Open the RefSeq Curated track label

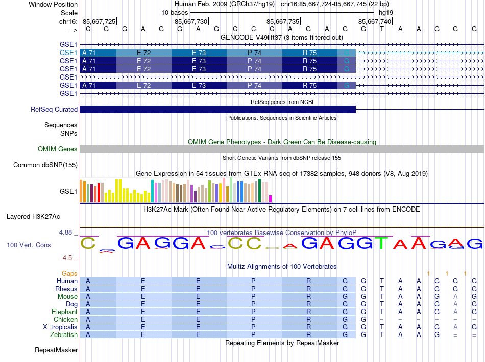pos(54,109)
